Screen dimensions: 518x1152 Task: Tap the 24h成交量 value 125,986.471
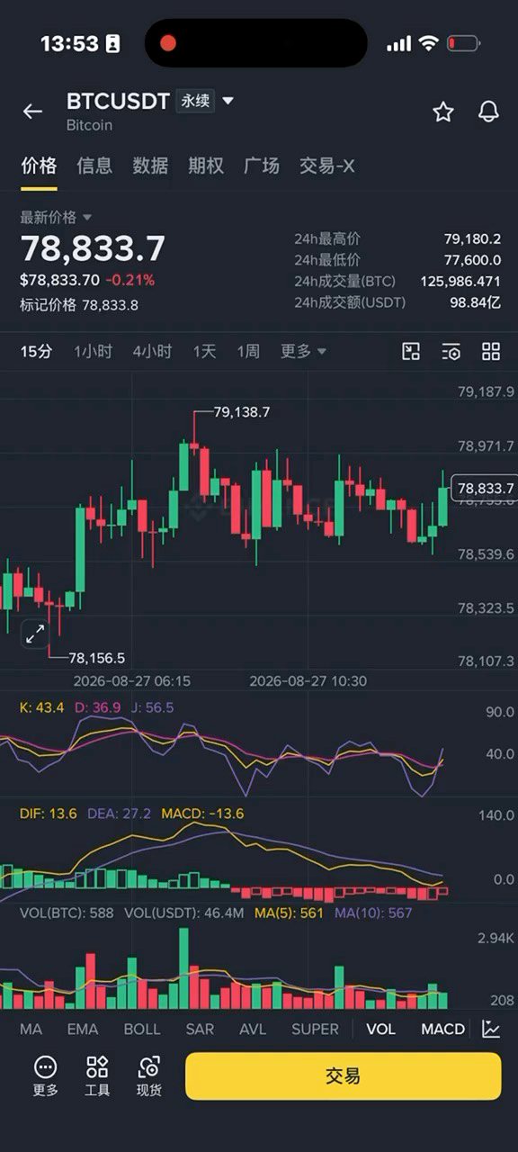[x=460, y=281]
